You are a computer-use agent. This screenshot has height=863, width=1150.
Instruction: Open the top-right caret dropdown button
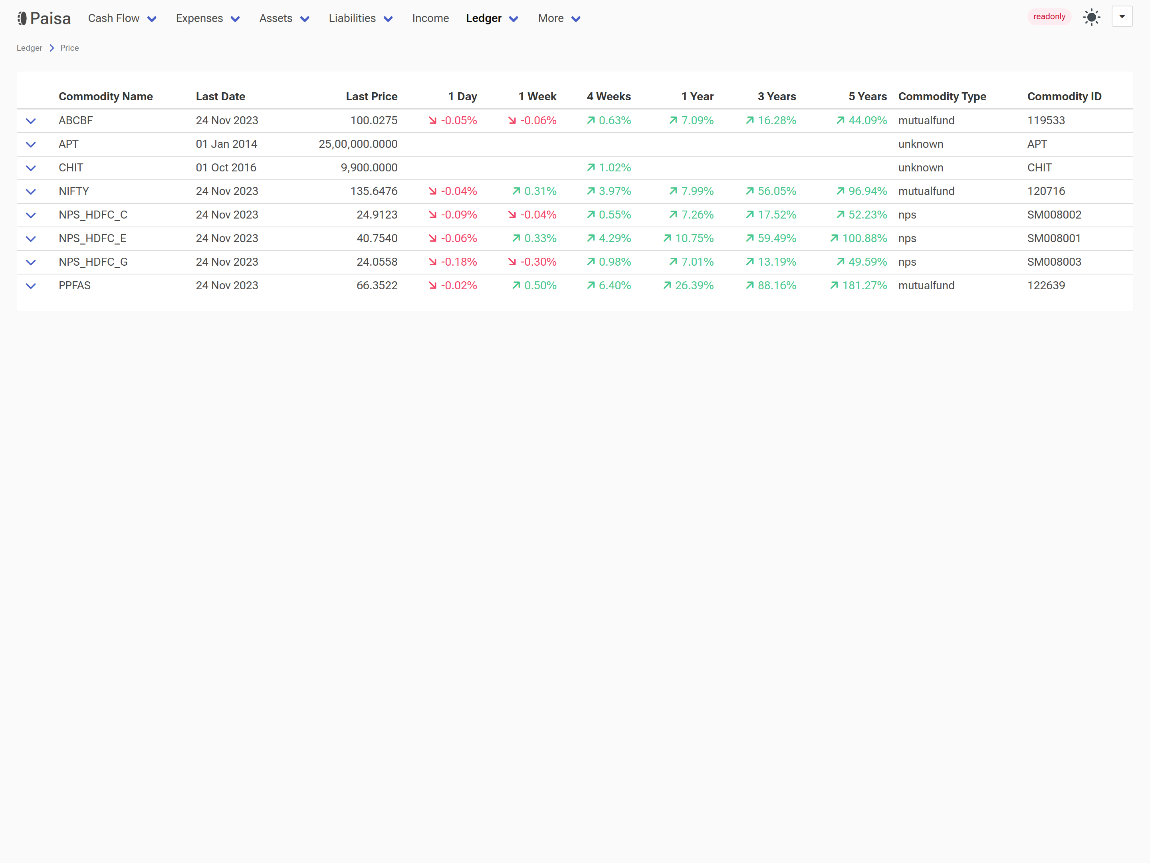pyautogui.click(x=1122, y=17)
